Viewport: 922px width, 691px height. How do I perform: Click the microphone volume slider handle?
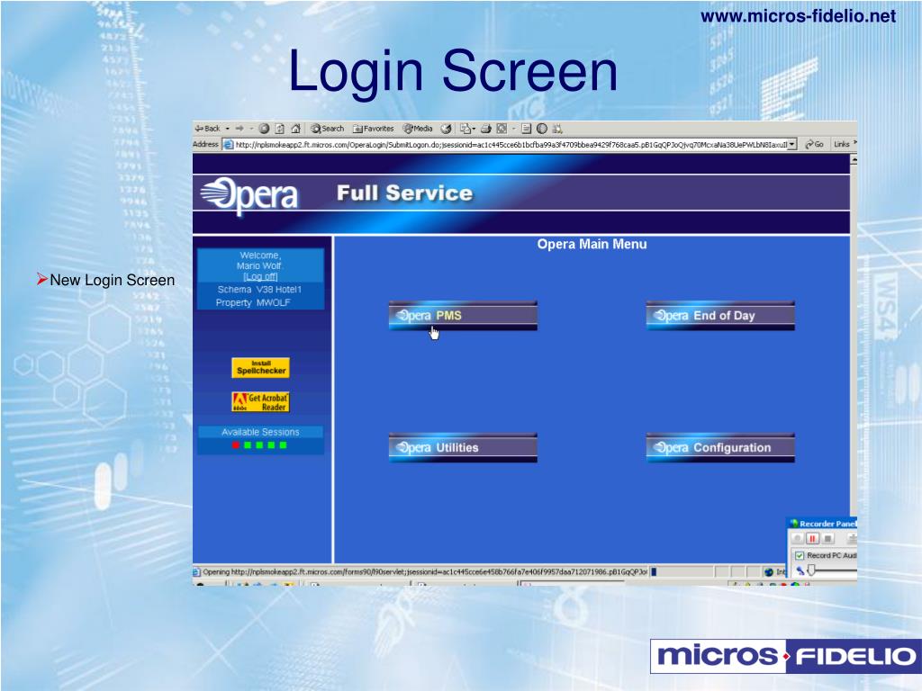tap(811, 570)
